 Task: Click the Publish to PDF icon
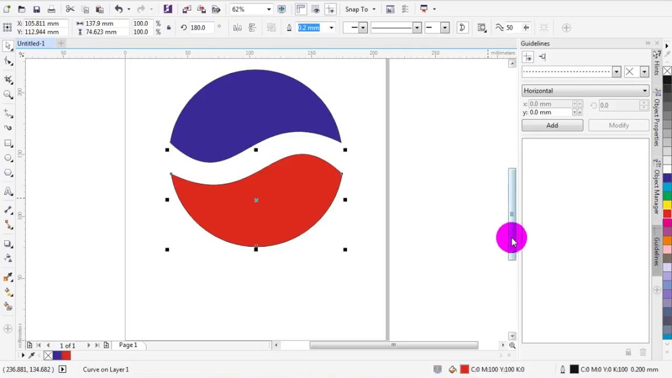pyautogui.click(x=216, y=9)
